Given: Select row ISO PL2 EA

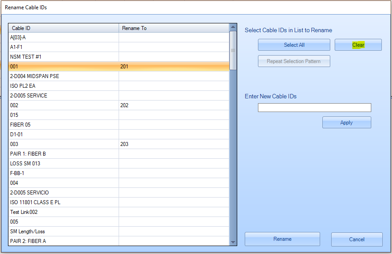Looking at the screenshot, I should point(119,86).
